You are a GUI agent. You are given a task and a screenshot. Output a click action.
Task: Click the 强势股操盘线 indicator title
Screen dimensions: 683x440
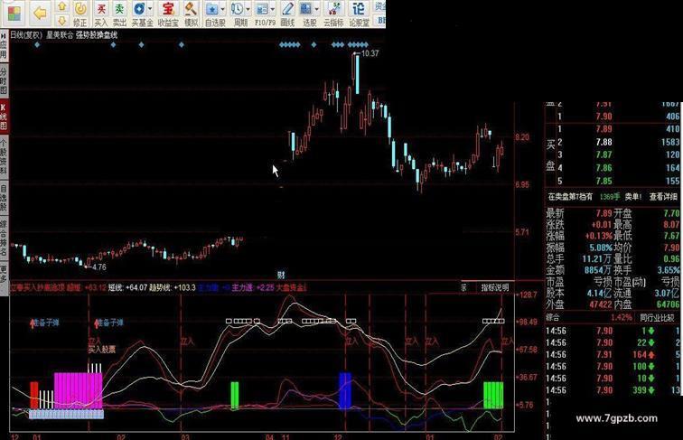[97, 35]
